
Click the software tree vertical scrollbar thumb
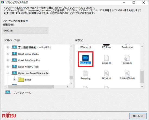71,77
